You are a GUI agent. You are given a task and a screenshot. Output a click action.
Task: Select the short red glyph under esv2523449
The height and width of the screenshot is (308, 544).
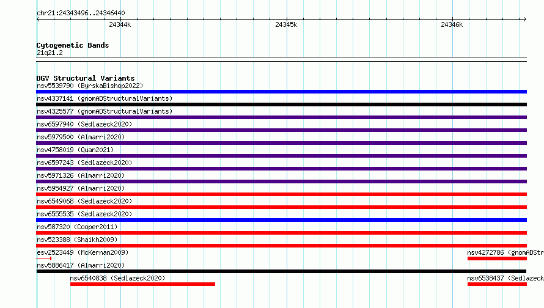44,258
